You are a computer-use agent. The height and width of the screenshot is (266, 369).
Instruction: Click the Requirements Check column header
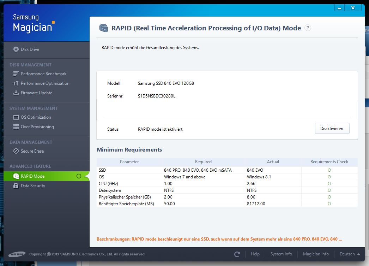[329, 162]
